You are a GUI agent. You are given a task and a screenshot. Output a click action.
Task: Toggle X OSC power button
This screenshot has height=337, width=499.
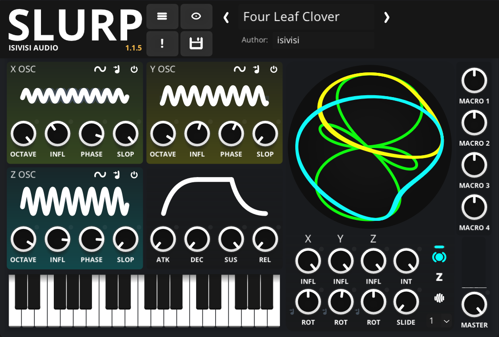coord(134,69)
